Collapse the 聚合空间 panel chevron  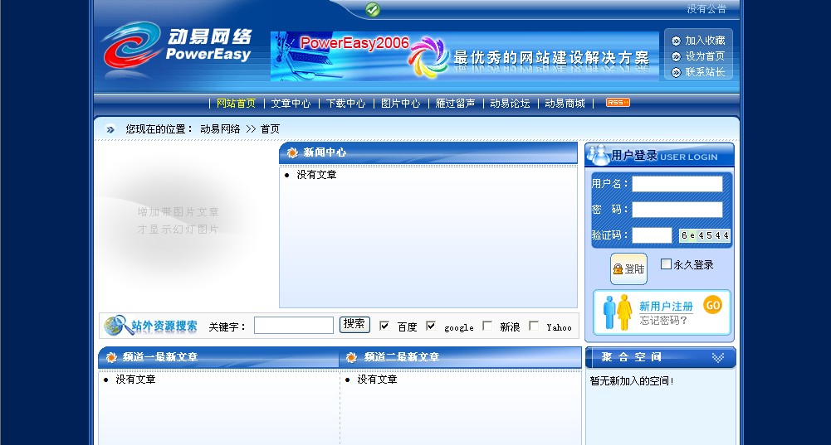[717, 358]
